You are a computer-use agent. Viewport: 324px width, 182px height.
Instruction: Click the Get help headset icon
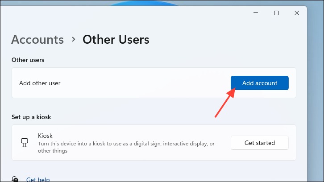coord(15,179)
